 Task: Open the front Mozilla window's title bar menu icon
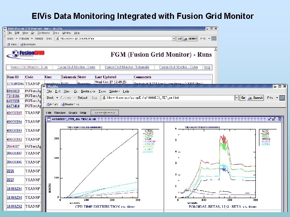[x=44, y=86]
